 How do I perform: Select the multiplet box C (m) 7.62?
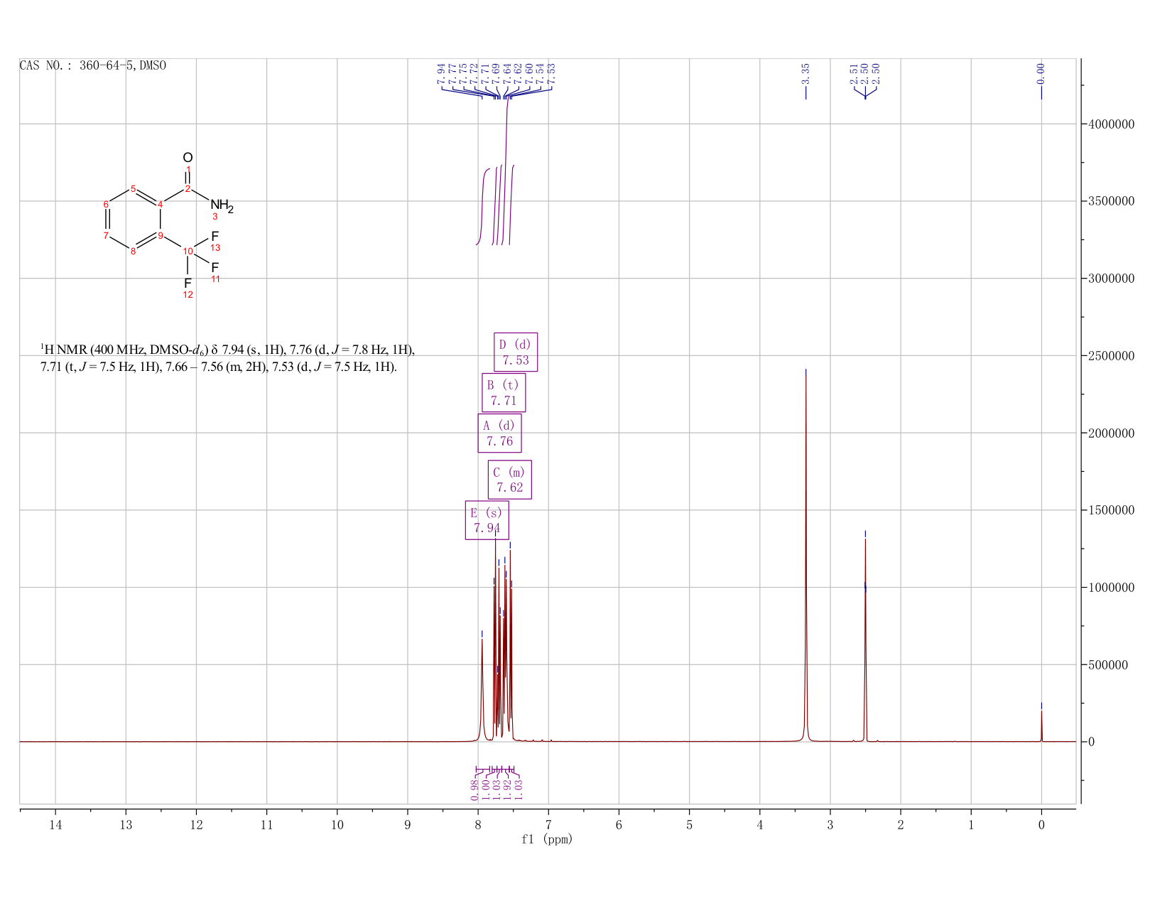coord(509,480)
